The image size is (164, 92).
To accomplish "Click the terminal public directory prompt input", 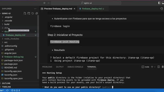I will point(112,87).
